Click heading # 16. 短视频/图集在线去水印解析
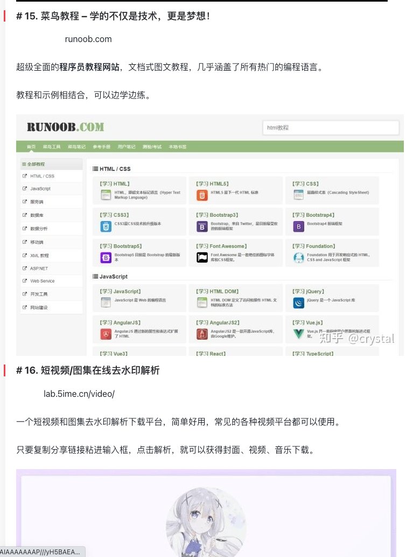The width and height of the screenshot is (406, 557). coord(88,370)
